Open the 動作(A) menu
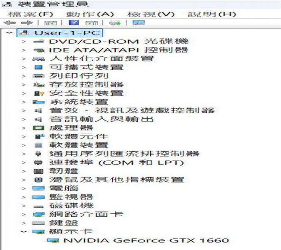The image size is (281, 250). click(90, 14)
